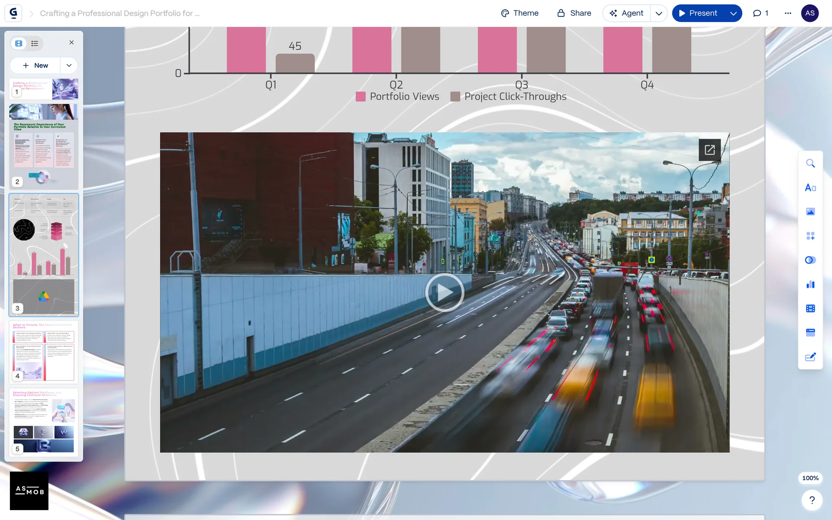Open the image insert panel
832x520 pixels.
(x=810, y=212)
